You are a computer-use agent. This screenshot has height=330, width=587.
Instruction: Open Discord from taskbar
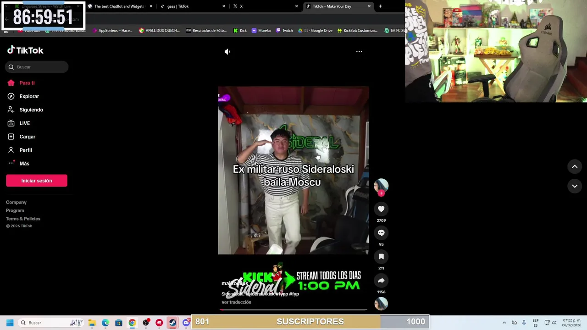[186, 323]
